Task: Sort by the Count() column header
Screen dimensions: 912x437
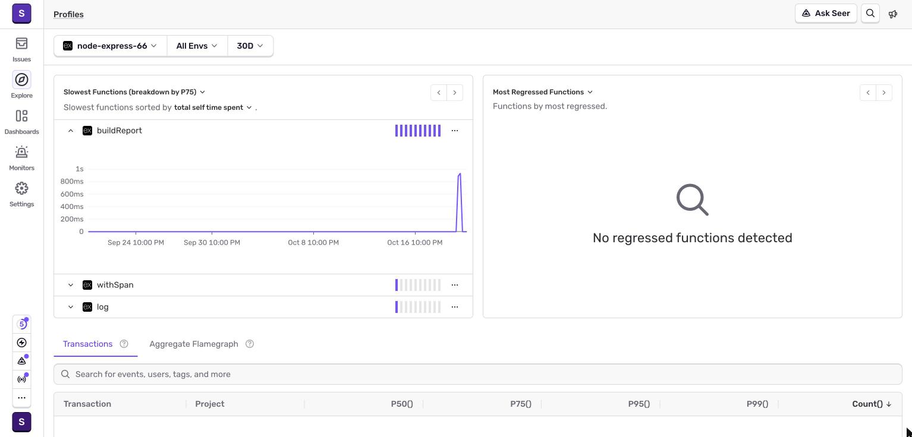Action: click(872, 404)
